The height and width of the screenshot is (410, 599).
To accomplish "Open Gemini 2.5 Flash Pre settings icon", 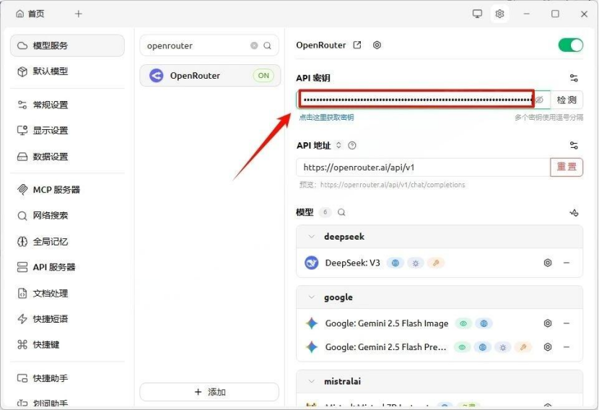I will tap(548, 347).
